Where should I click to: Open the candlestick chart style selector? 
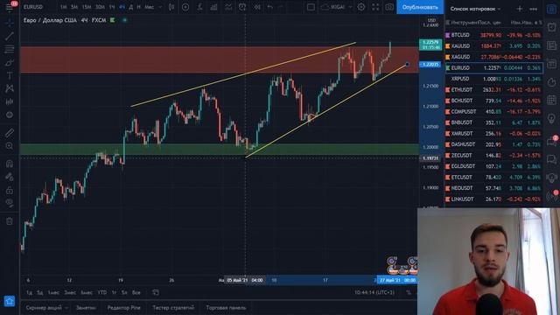[x=171, y=7]
